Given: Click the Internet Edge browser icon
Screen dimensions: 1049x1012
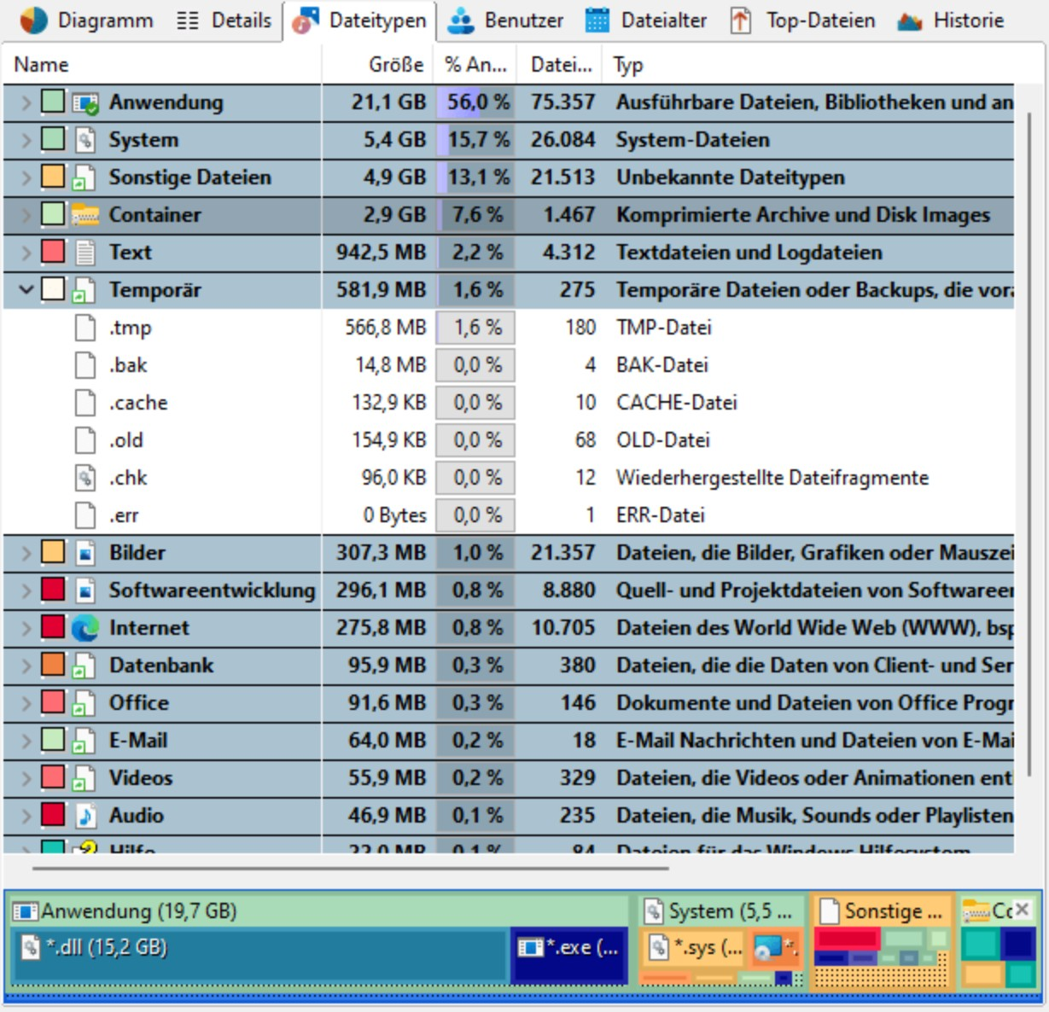Looking at the screenshot, I should tap(85, 628).
